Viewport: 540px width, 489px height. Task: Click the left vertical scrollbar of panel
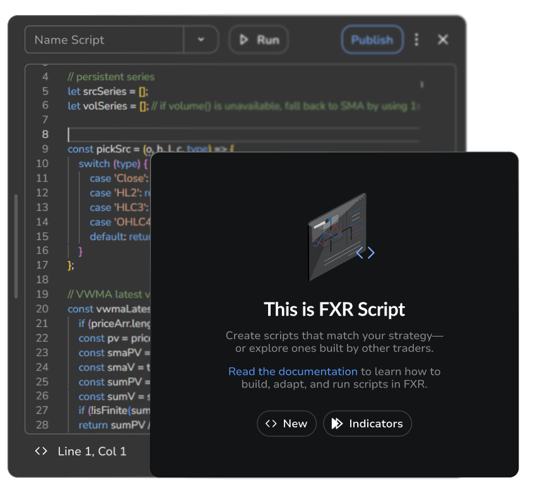[x=16, y=246]
